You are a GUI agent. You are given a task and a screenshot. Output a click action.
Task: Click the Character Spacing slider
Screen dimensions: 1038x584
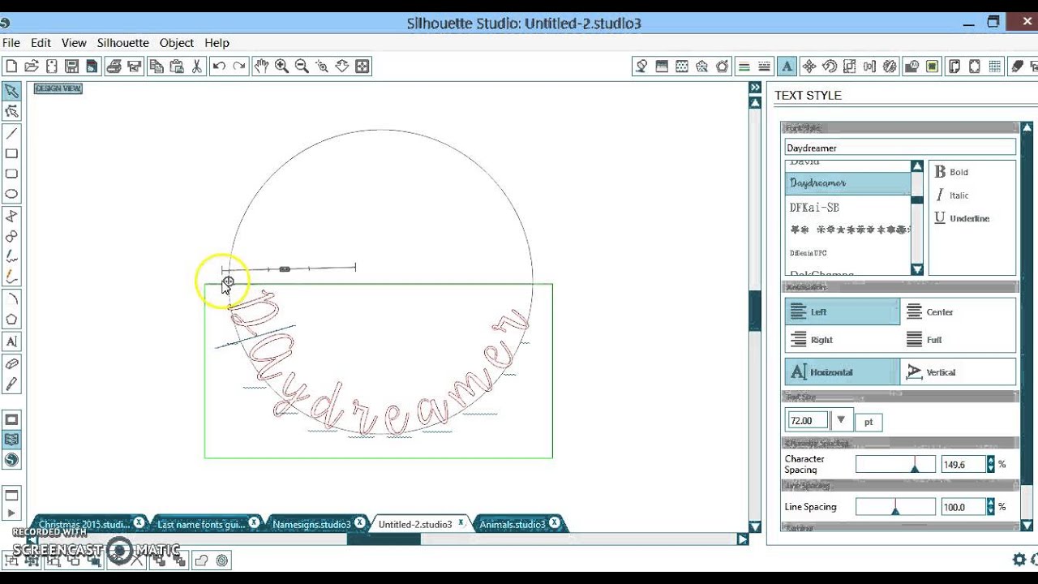click(x=895, y=465)
